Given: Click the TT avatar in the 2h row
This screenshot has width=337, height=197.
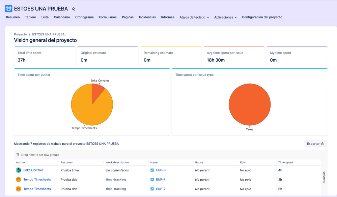Looking at the screenshot, I should (x=19, y=180).
